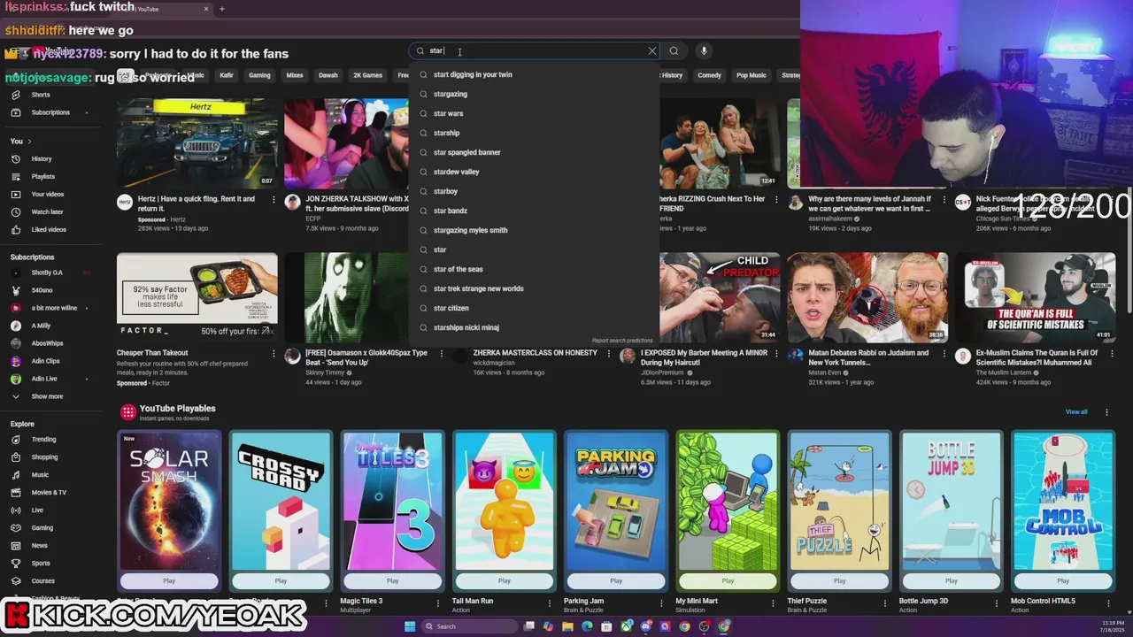Clear the YouTube search box text
This screenshot has height=637, width=1133.
[652, 51]
